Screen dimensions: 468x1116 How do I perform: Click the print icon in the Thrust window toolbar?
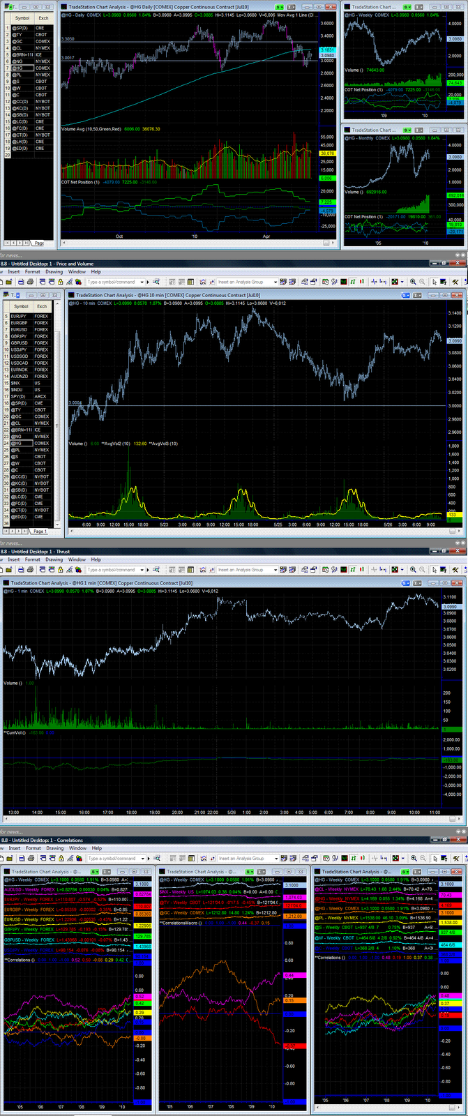tap(30, 570)
